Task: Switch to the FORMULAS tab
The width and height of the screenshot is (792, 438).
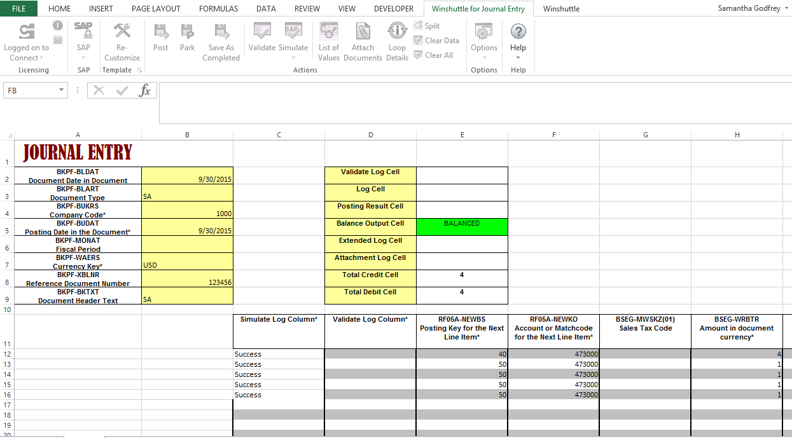Action: [218, 8]
